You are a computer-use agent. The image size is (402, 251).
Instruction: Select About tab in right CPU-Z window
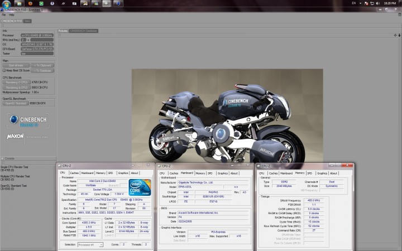coord(333,173)
